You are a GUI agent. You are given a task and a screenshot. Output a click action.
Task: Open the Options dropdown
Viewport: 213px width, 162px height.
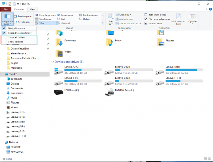coord(193,19)
